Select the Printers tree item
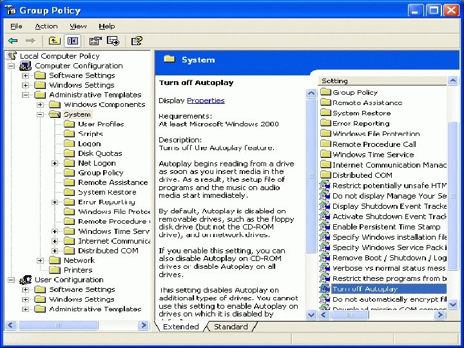This screenshot has height=348, width=464. (78, 270)
